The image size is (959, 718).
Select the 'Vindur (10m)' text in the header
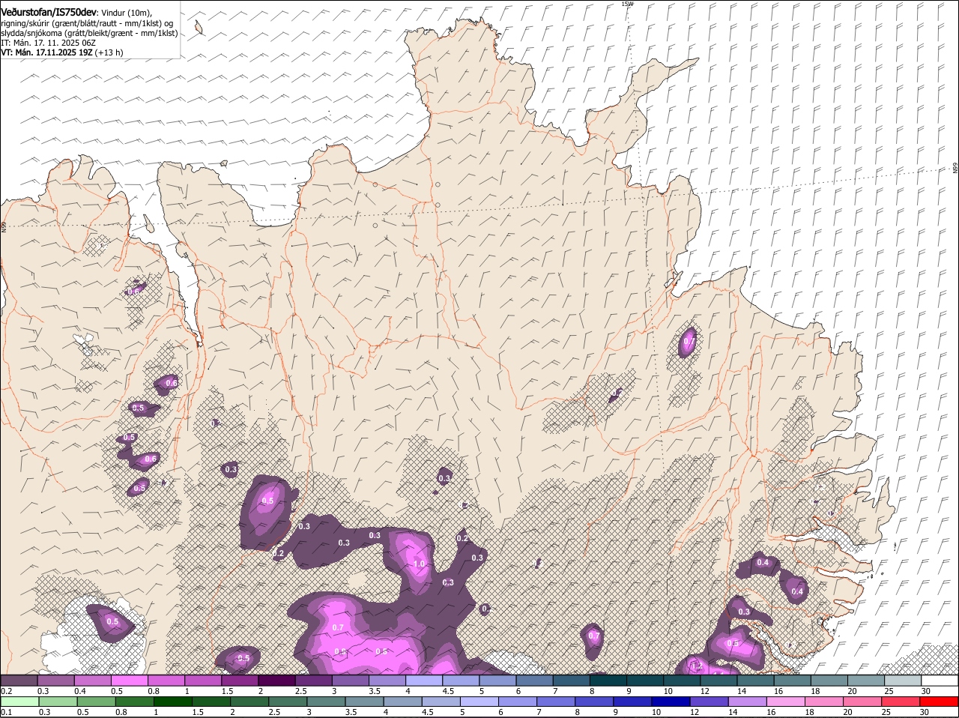(x=126, y=13)
